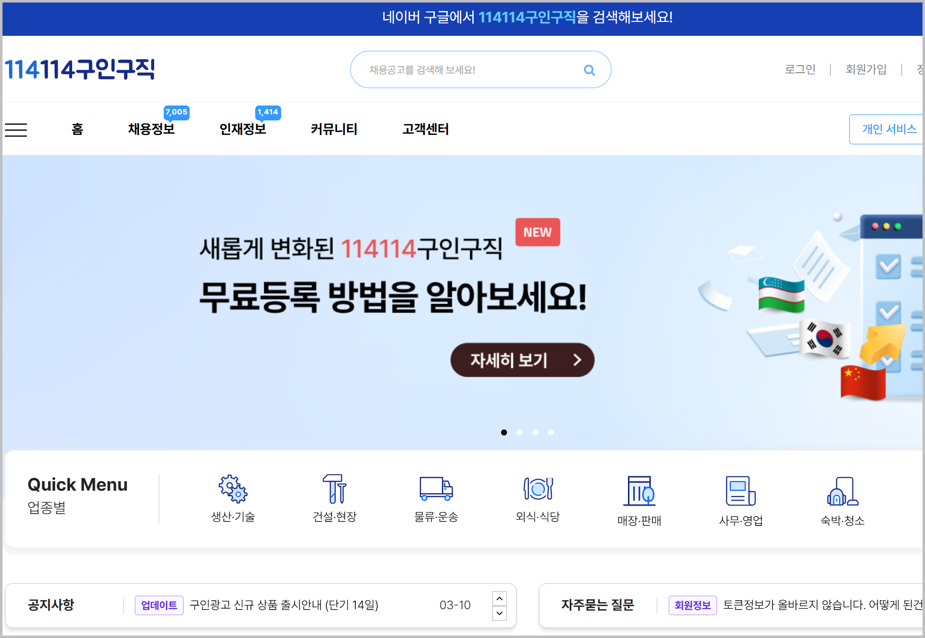Open FAQ 토큰정보가 올바르지 않습니다

823,605
